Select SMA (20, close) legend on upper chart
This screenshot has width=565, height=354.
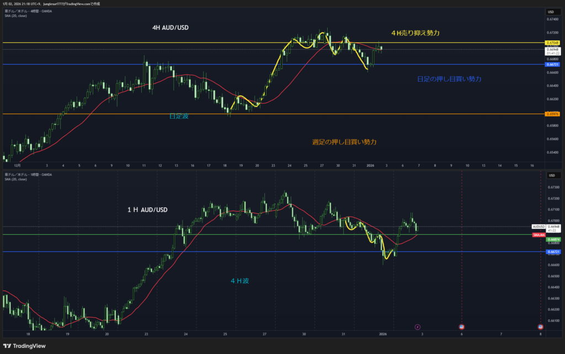tap(15, 15)
